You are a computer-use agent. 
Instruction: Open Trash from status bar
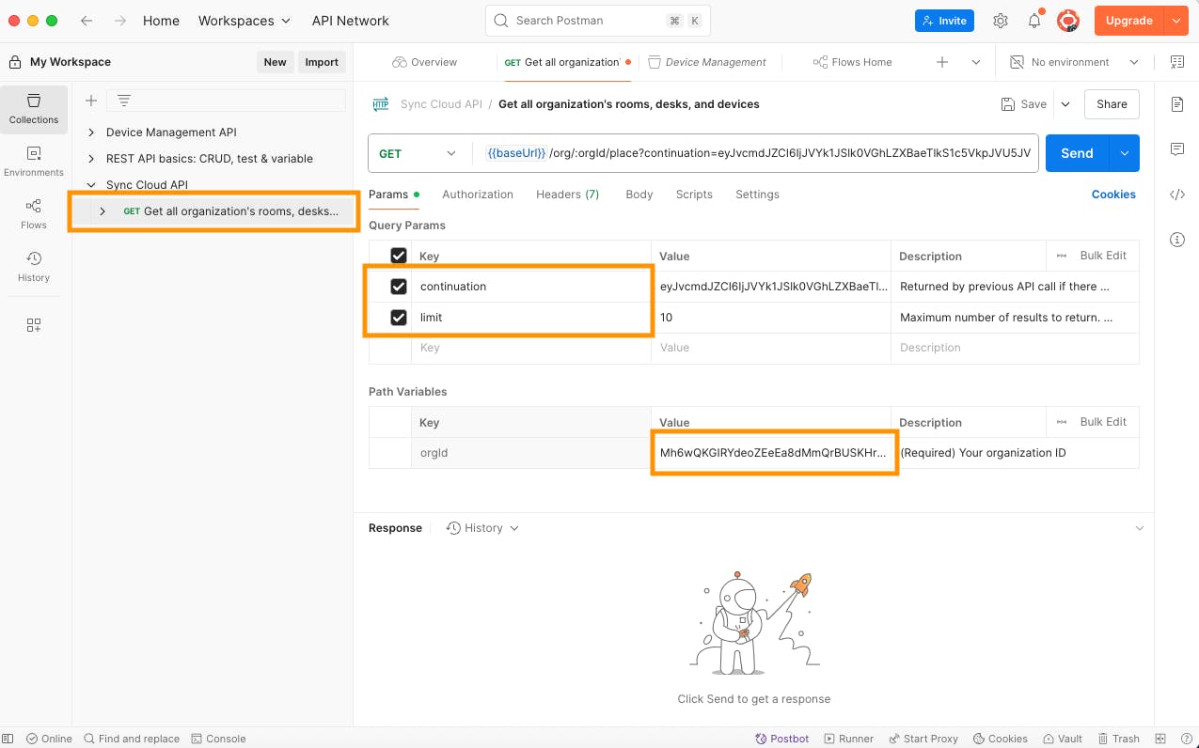click(1117, 739)
